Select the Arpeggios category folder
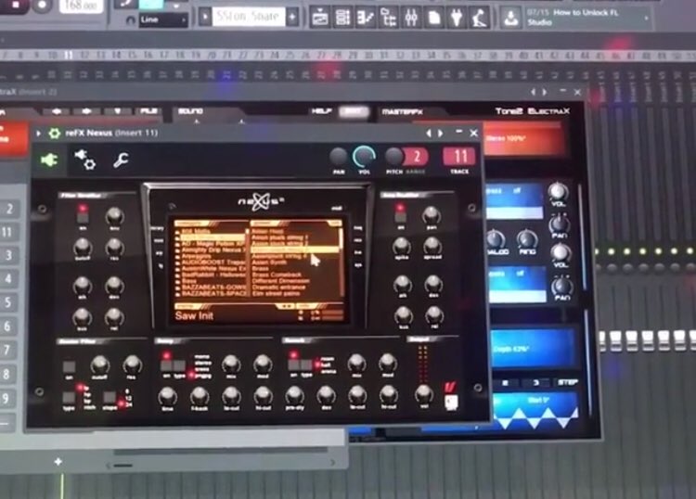The image size is (696, 499). tap(196, 256)
